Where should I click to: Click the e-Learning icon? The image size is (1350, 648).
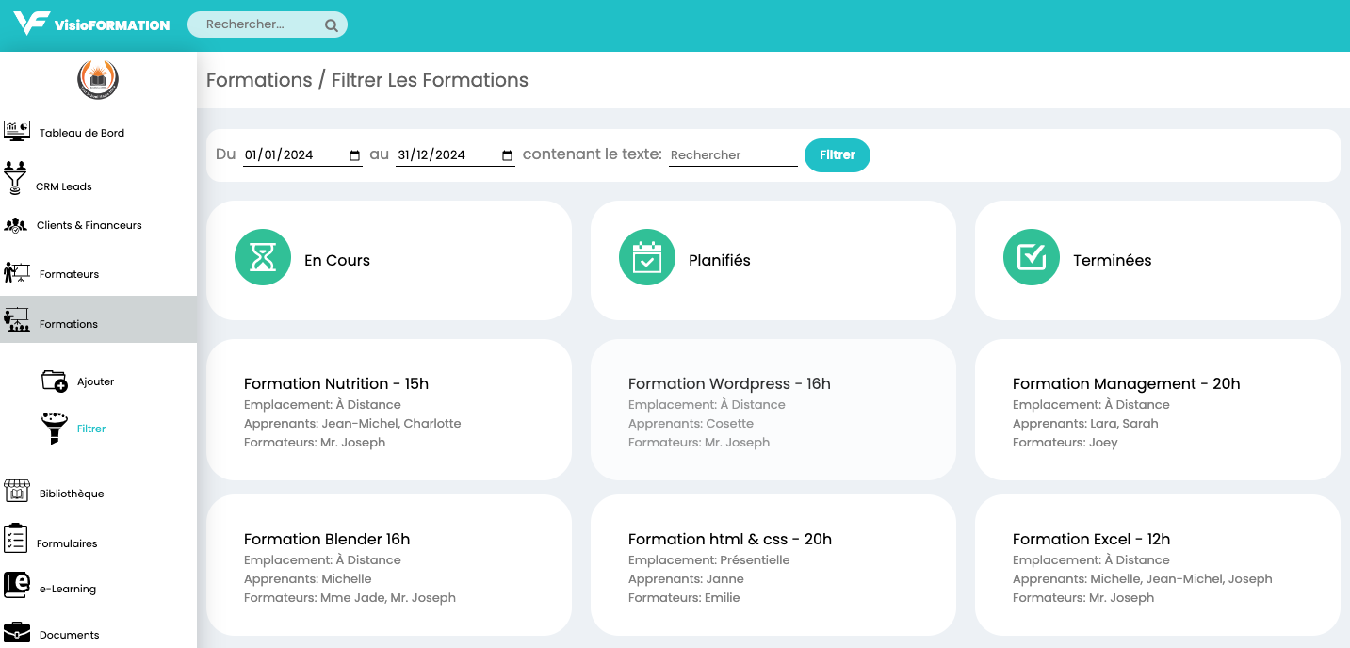(17, 585)
